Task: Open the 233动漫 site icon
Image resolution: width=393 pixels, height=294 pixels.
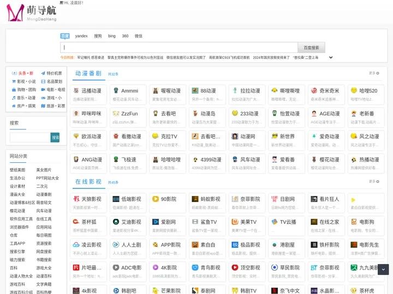Action: (235, 113)
